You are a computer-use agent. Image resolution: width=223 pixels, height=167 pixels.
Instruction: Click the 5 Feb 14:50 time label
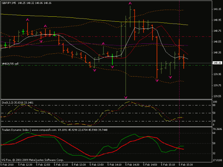(x=150, y=165)
